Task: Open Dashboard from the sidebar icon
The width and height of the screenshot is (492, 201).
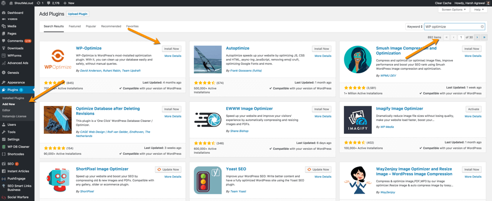Action: (3, 13)
